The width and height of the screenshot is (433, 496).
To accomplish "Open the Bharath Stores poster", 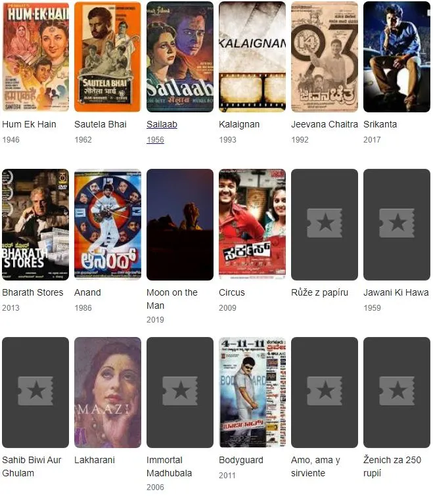I will (x=35, y=225).
